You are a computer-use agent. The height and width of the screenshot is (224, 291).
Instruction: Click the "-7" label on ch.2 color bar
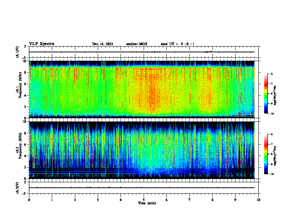tap(271, 144)
